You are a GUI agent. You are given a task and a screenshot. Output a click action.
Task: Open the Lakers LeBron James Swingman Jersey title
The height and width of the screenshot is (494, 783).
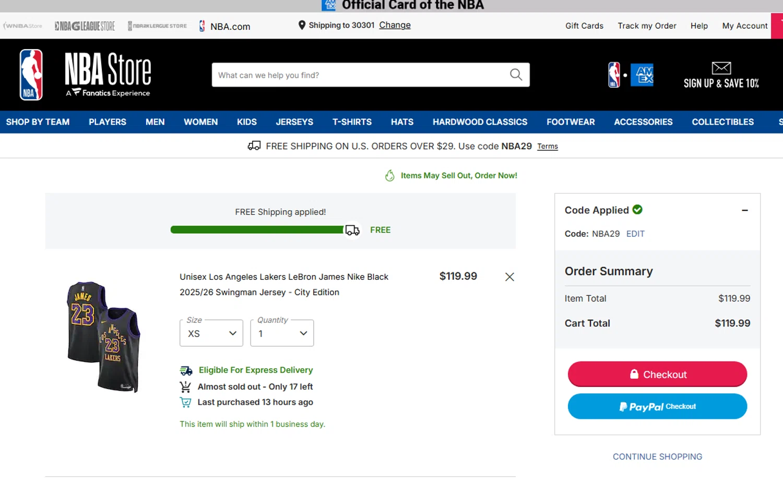coord(284,284)
